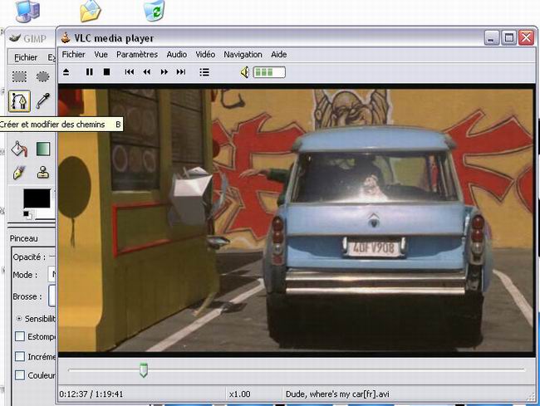This screenshot has width=540, height=406.
Task: Select GIMP ink pen tool
Action: pyautogui.click(x=19, y=173)
